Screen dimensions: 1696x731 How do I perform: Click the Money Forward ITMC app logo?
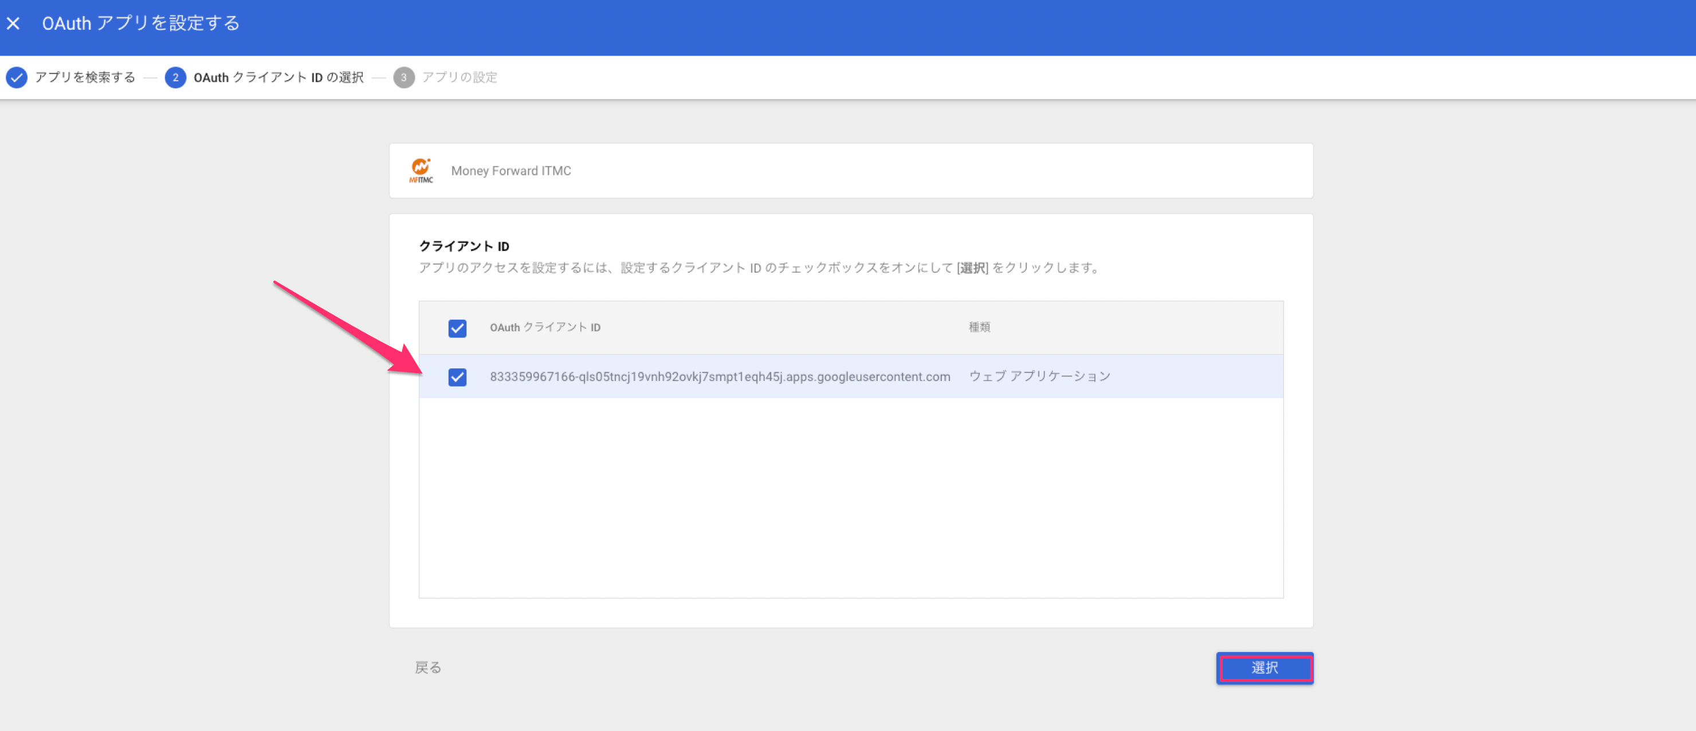pos(421,171)
